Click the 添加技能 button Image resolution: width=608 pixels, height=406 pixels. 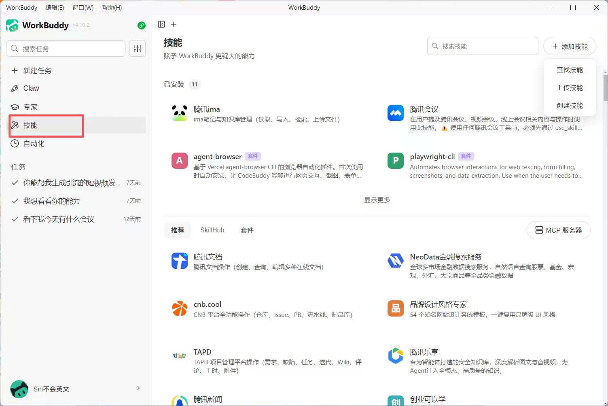coord(570,46)
